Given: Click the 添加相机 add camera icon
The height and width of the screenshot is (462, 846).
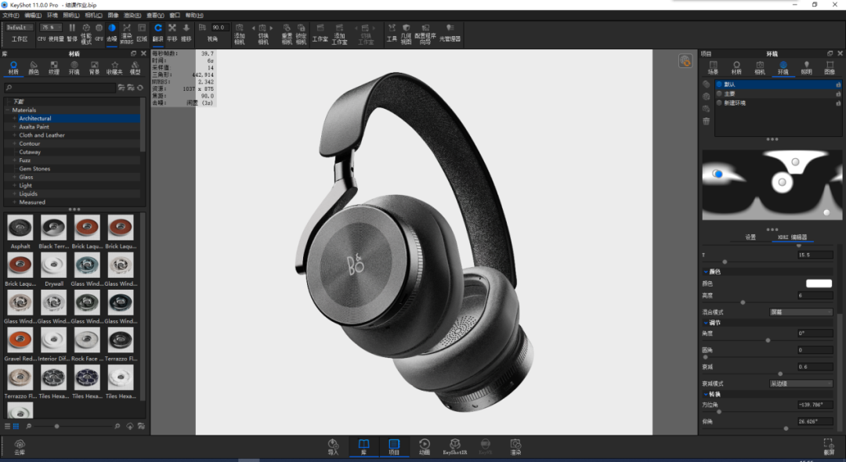Looking at the screenshot, I should (239, 33).
